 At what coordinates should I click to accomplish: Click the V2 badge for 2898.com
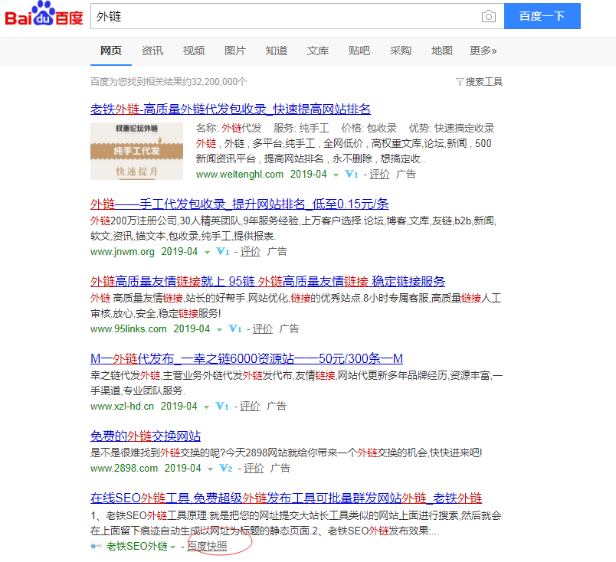pyautogui.click(x=226, y=468)
